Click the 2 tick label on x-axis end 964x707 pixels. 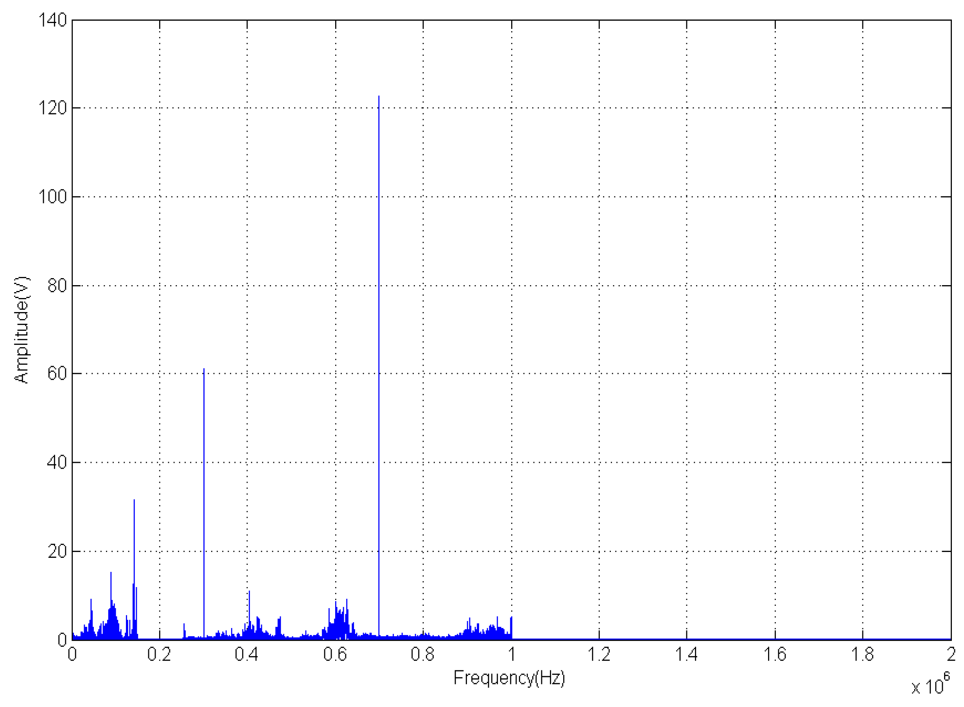tap(951, 654)
